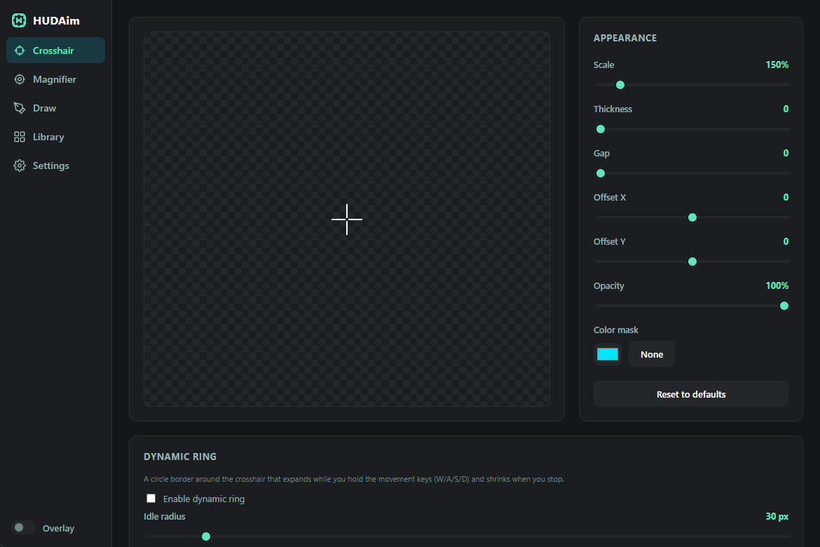
Task: Click the Settings gear icon in sidebar
Action: coord(20,166)
